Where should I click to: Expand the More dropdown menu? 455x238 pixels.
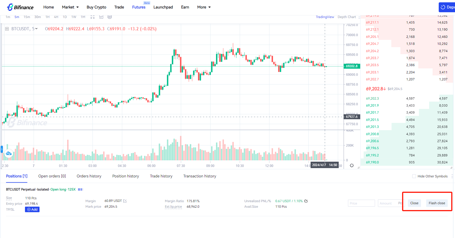click(204, 7)
